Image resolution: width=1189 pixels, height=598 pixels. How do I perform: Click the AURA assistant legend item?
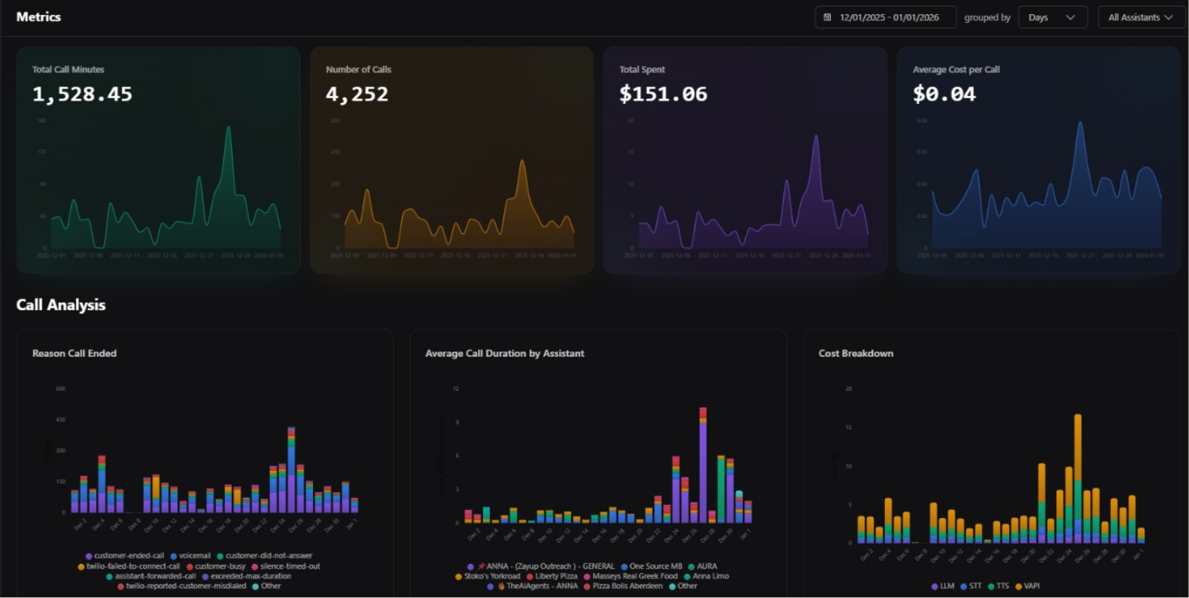703,566
